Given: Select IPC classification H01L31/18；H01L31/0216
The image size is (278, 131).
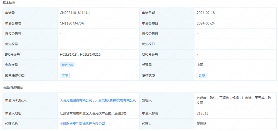Looking at the screenshot, I should (x=80, y=55).
